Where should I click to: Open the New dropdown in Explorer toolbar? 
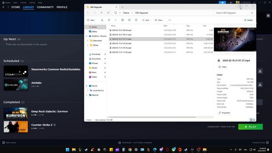[91, 20]
